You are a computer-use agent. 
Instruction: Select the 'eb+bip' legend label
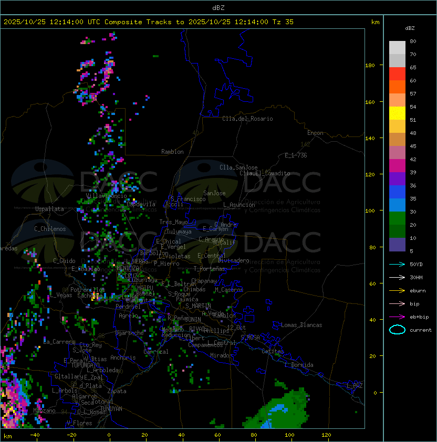(419, 317)
